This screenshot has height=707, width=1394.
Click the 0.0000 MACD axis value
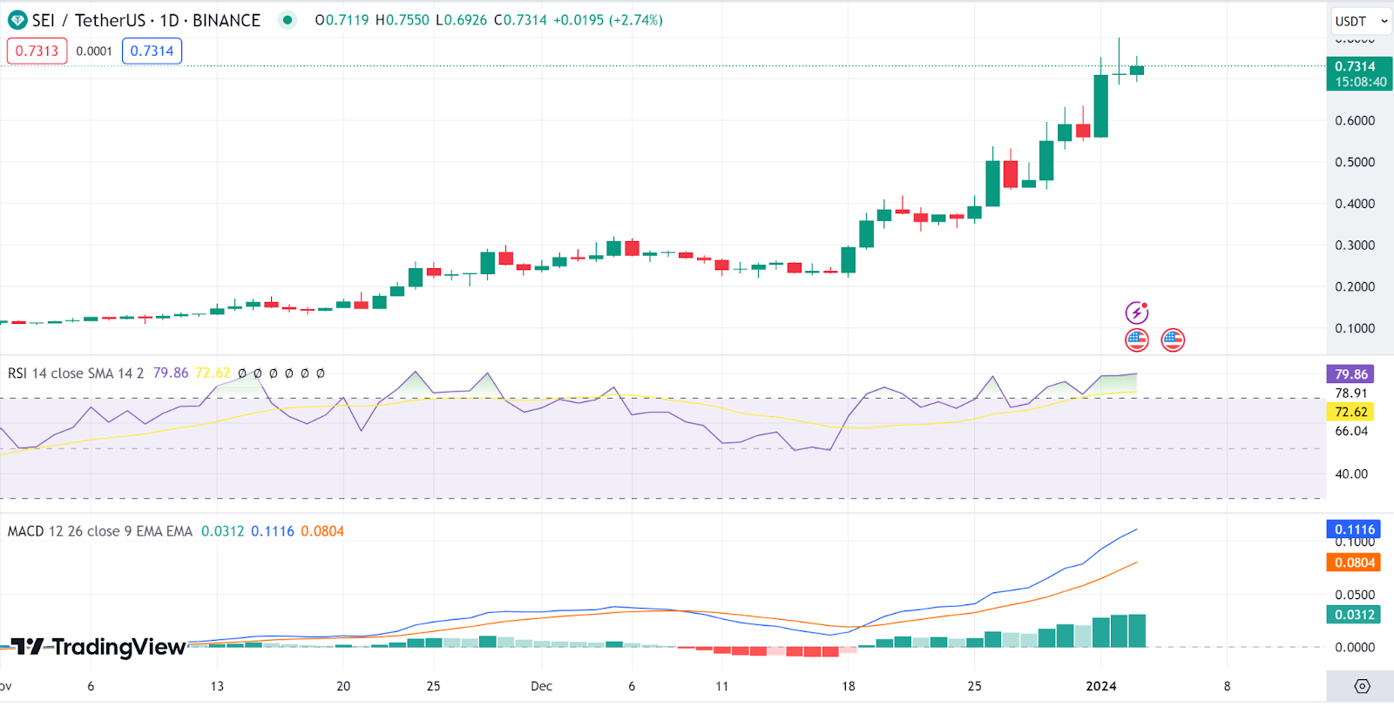(x=1355, y=648)
